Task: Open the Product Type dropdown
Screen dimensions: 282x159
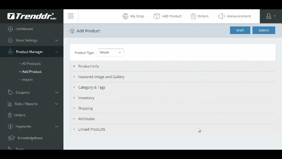Action: point(111,53)
